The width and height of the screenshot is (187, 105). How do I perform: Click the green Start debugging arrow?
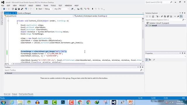[37, 9]
